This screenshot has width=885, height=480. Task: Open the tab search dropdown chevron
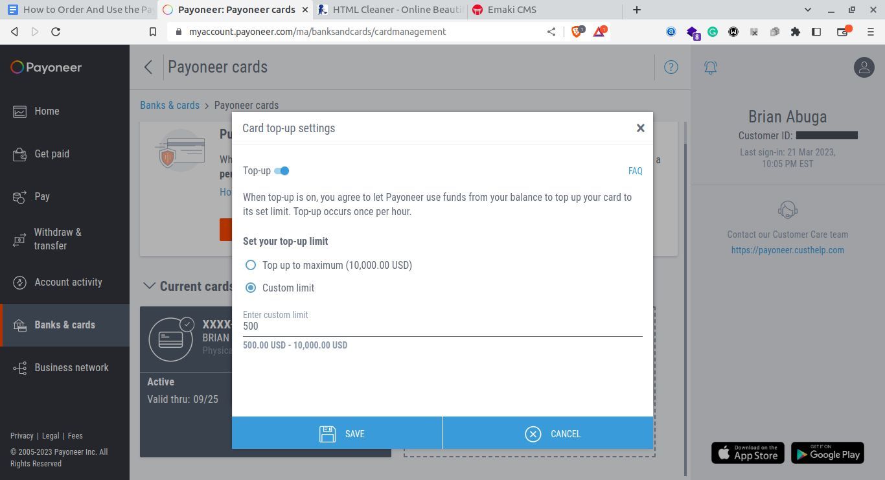click(807, 9)
